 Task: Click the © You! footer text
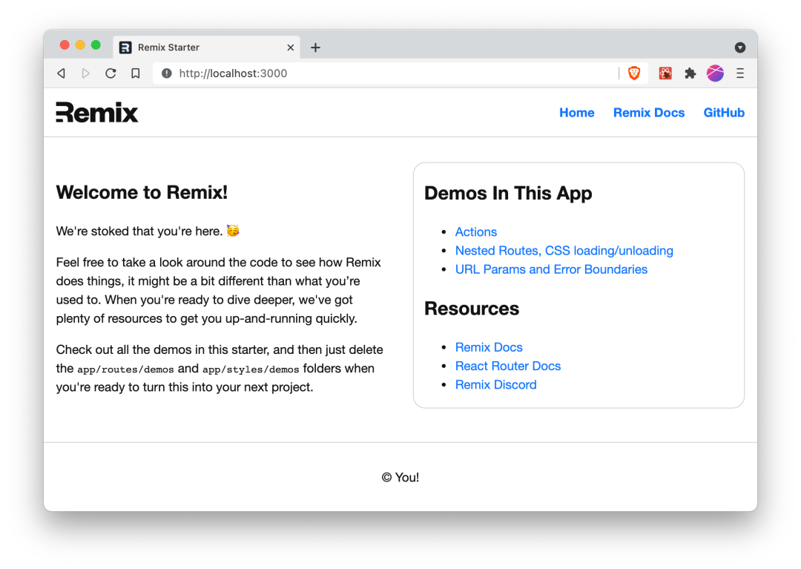400,477
